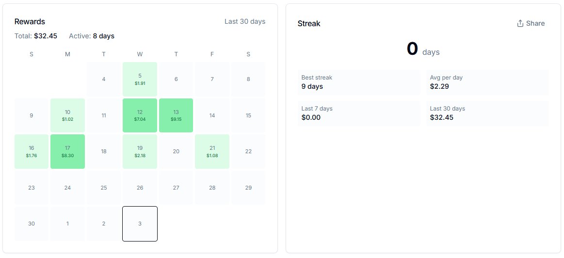
Task: Select the Last 7 days $0.00 card
Action: pyautogui.click(x=359, y=113)
